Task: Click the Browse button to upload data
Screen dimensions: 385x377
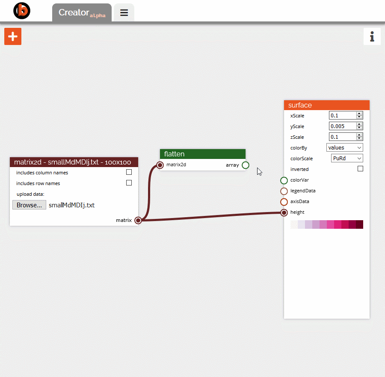Action: (x=29, y=205)
